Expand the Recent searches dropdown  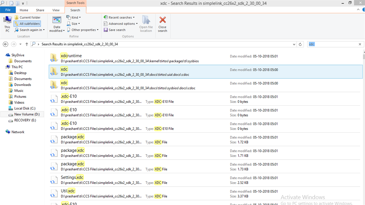click(119, 17)
